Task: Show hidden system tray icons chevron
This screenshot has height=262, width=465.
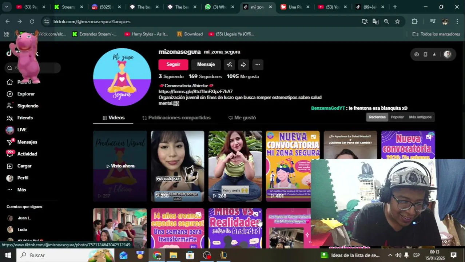Action: (390, 255)
